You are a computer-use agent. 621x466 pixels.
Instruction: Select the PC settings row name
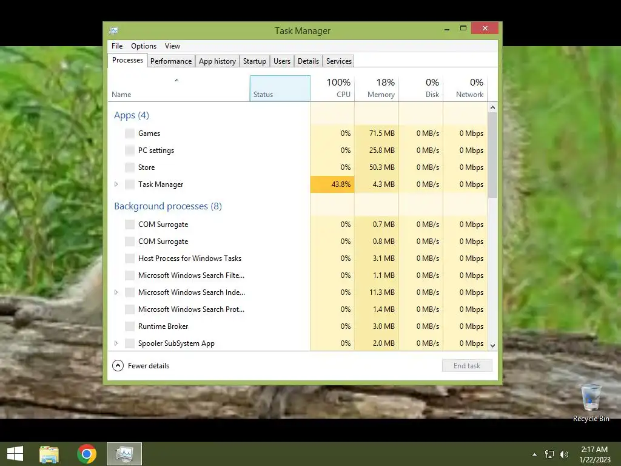pyautogui.click(x=156, y=150)
